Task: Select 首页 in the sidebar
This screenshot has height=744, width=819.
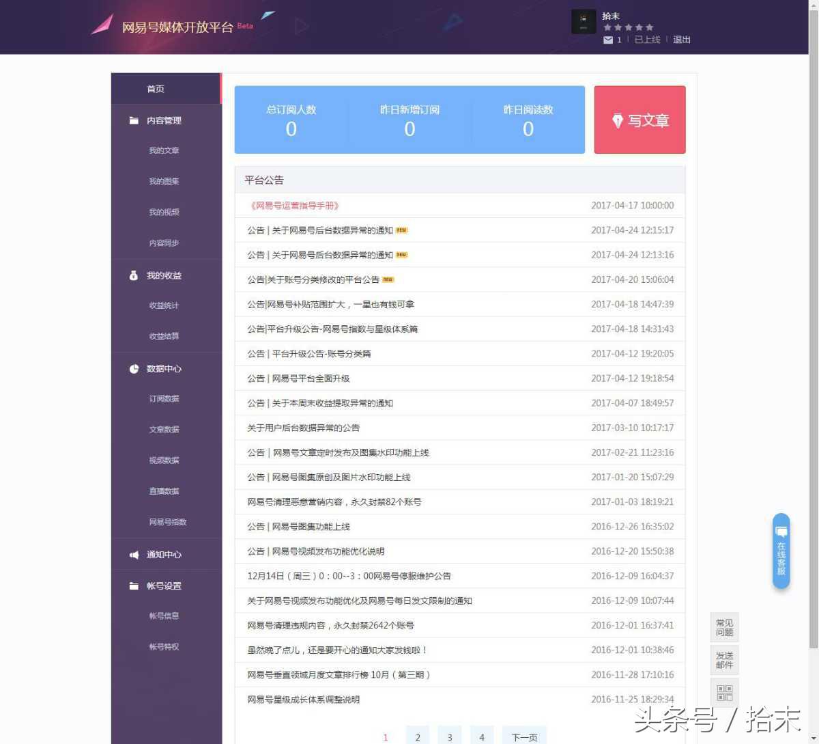Action: (154, 88)
